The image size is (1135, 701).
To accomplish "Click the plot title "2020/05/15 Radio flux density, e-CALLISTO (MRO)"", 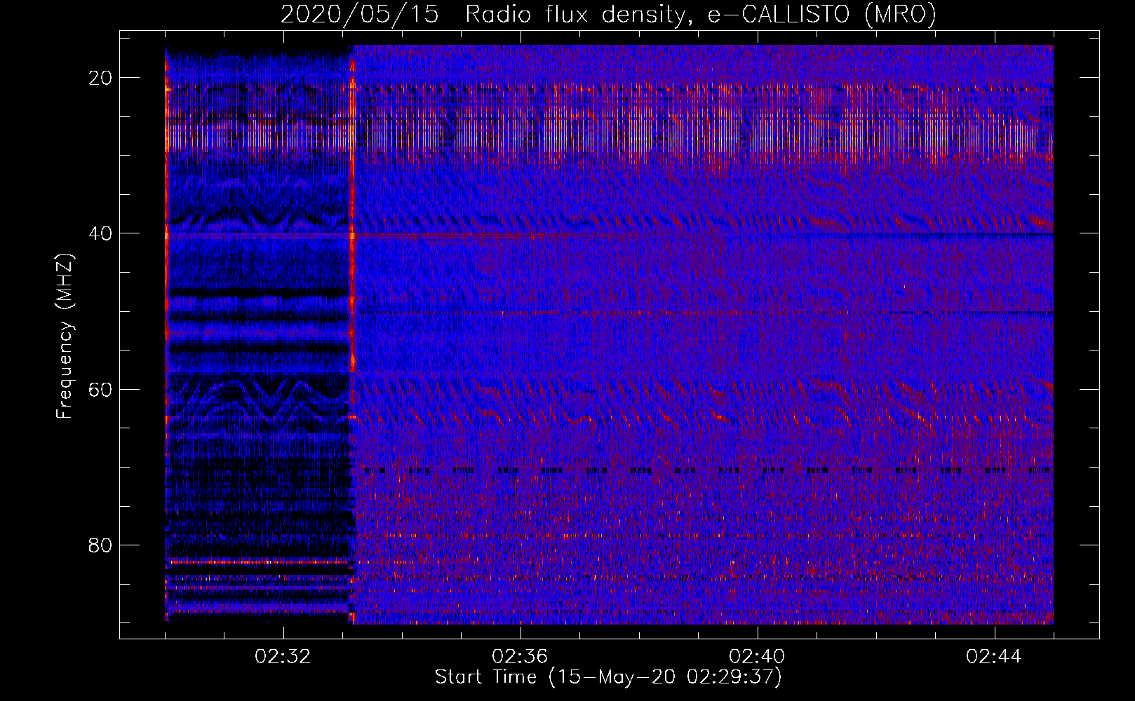I will pos(608,14).
